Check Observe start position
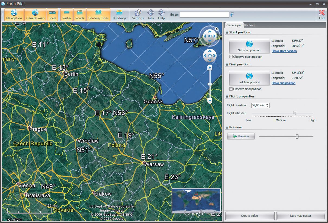328x223 pixels. pos(231,57)
